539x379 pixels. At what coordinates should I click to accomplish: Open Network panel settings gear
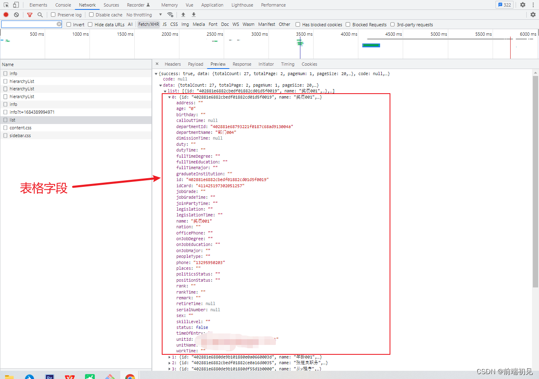click(x=533, y=14)
